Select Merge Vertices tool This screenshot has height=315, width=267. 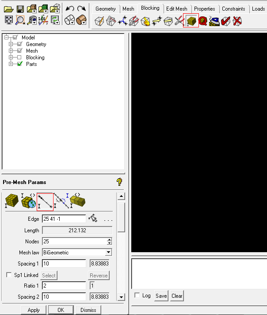tap(122, 21)
